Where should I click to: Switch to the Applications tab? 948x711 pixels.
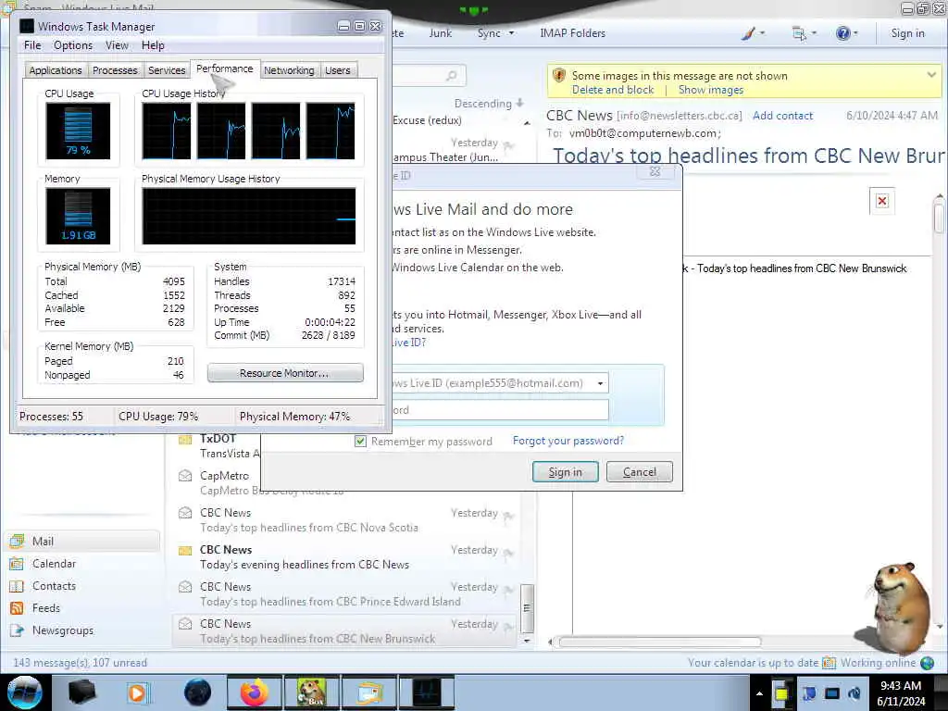click(56, 70)
